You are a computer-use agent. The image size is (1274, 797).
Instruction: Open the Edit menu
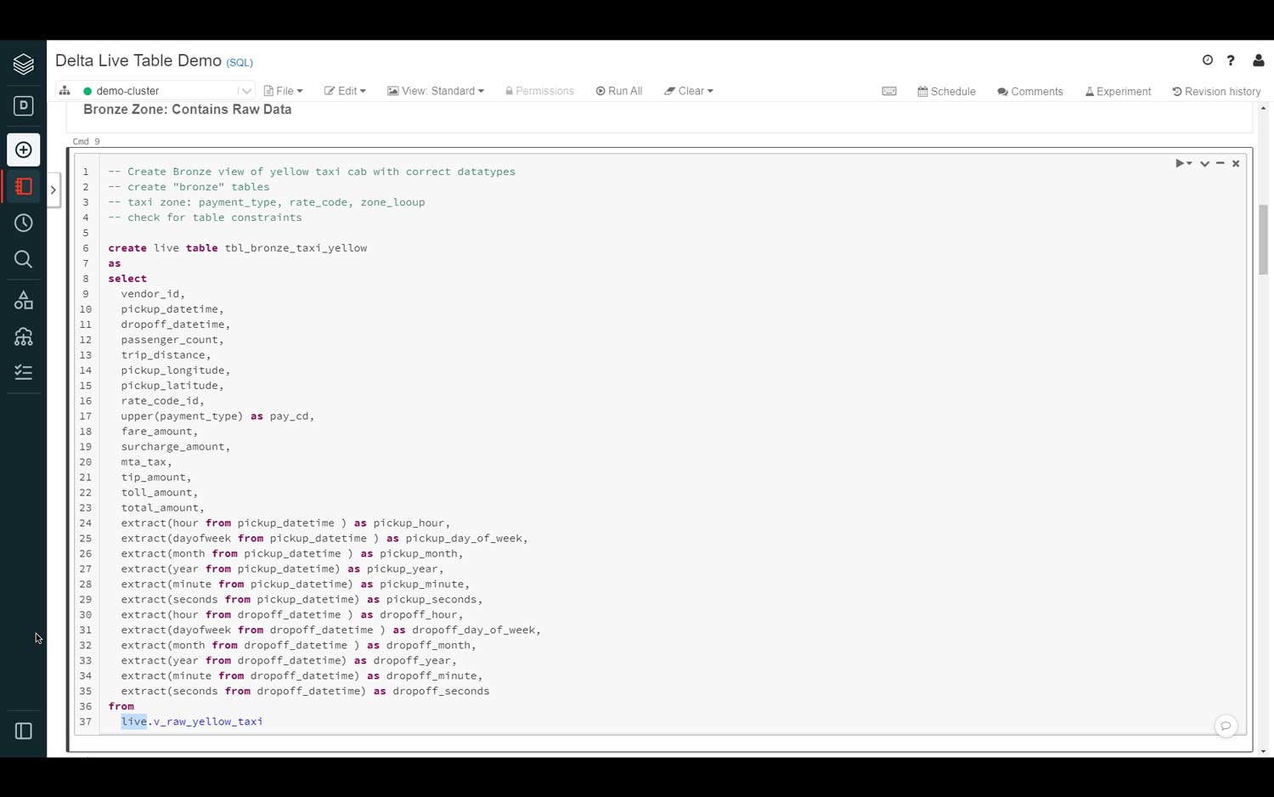pyautogui.click(x=345, y=91)
